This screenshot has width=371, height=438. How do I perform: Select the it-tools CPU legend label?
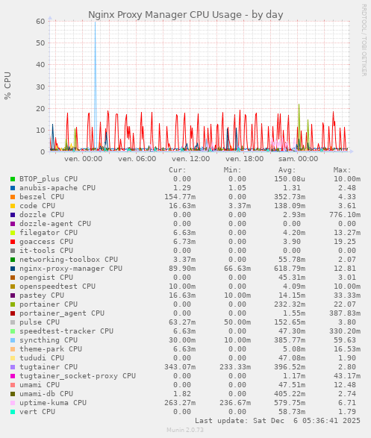click(46, 250)
